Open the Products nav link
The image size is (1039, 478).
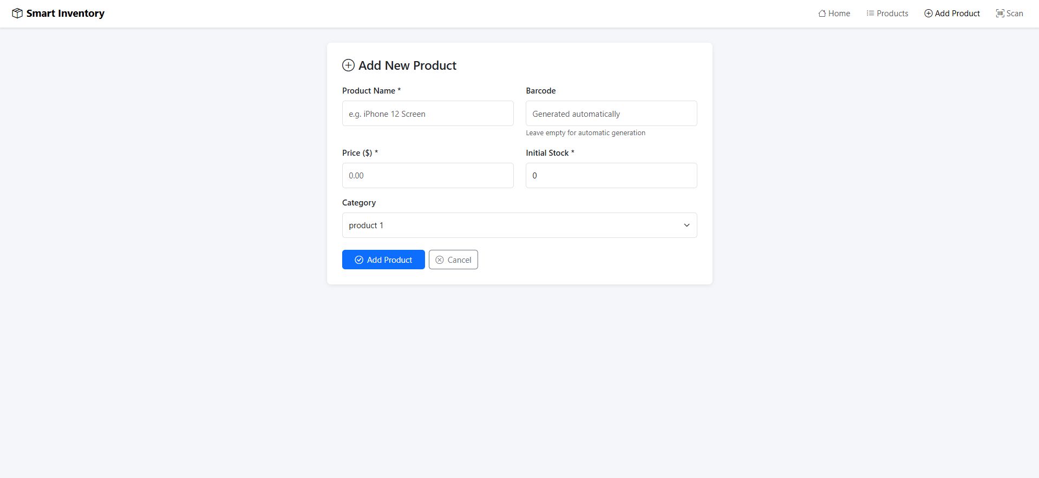892,14
